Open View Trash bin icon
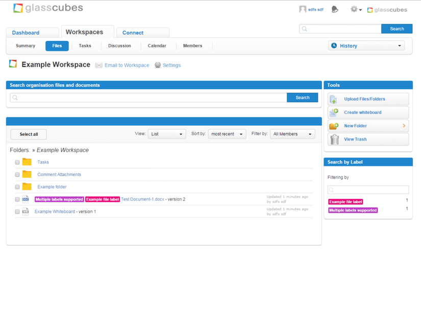Screen dimensions: 421x309 334,139
